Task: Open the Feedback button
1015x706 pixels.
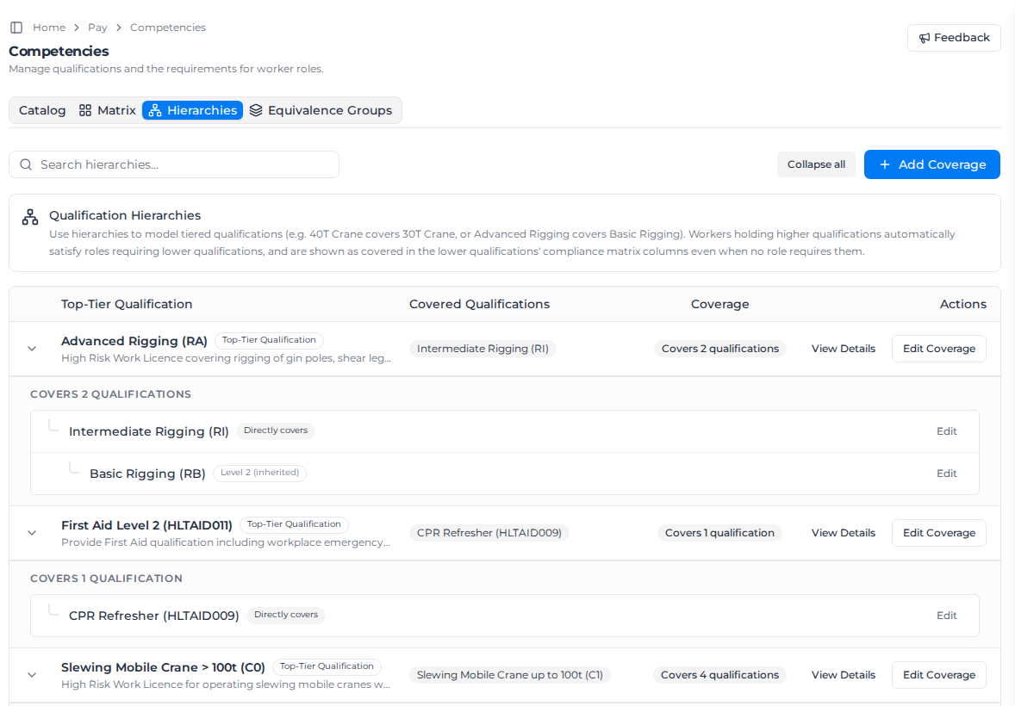Action: click(954, 38)
